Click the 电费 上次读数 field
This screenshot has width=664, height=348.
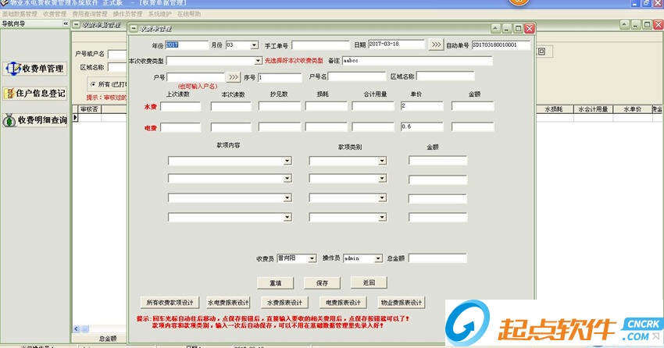click(180, 127)
